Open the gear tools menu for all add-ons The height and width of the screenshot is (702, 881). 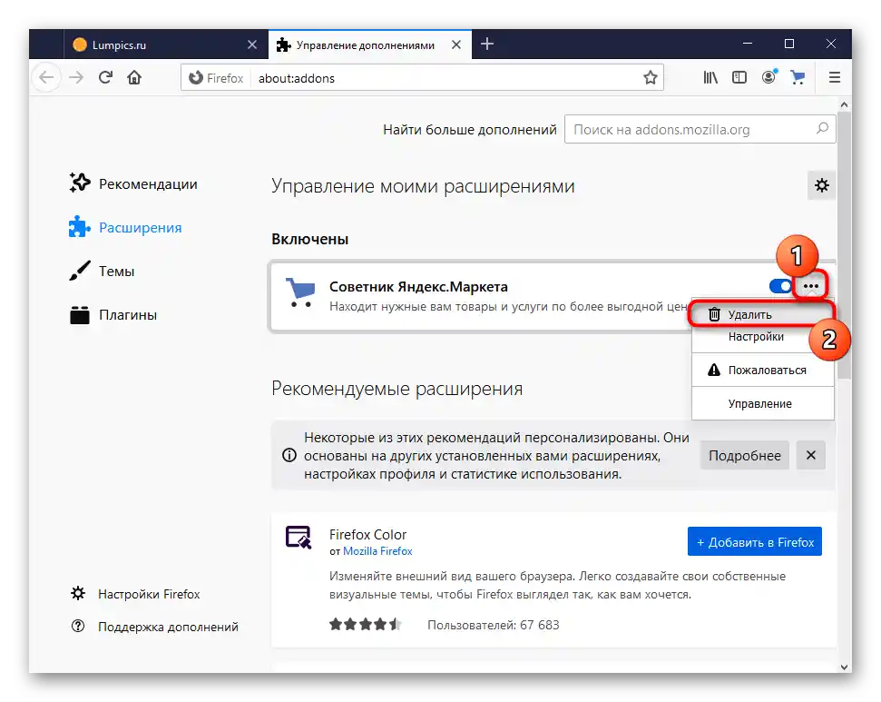pos(821,185)
